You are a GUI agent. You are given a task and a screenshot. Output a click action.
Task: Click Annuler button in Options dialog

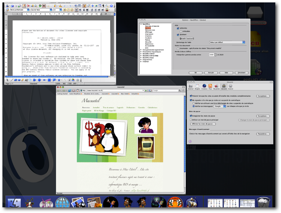[211, 72]
